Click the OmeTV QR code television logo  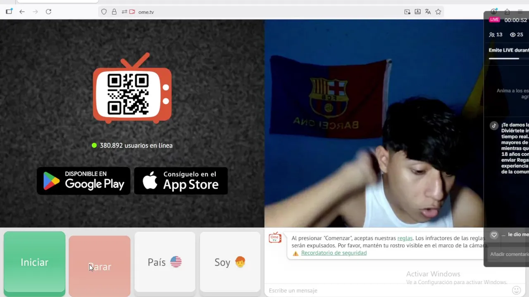tap(132, 89)
